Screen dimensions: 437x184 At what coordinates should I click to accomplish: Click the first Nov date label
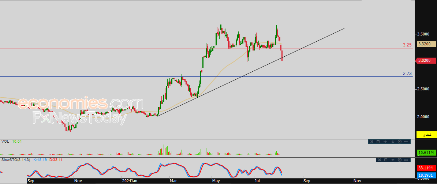pos(78,181)
